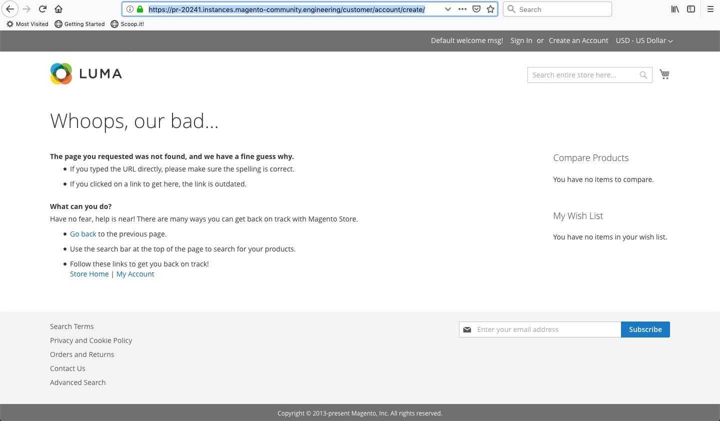Image resolution: width=720 pixels, height=421 pixels.
Task: Open the URL bar history dropdown arrow
Action: point(447,9)
